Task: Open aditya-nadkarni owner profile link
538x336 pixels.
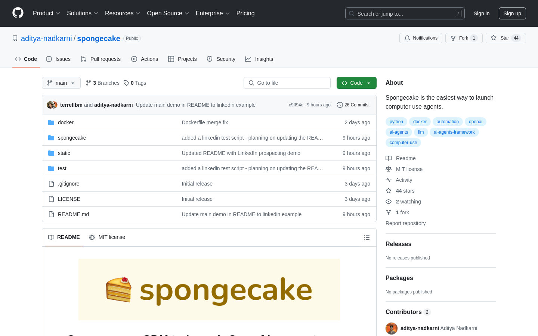Action: (x=46, y=38)
